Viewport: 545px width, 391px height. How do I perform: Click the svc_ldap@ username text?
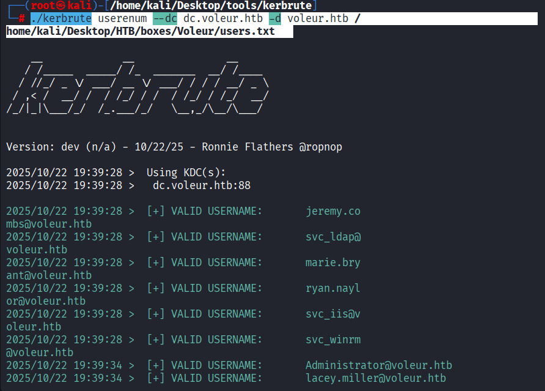[333, 237]
